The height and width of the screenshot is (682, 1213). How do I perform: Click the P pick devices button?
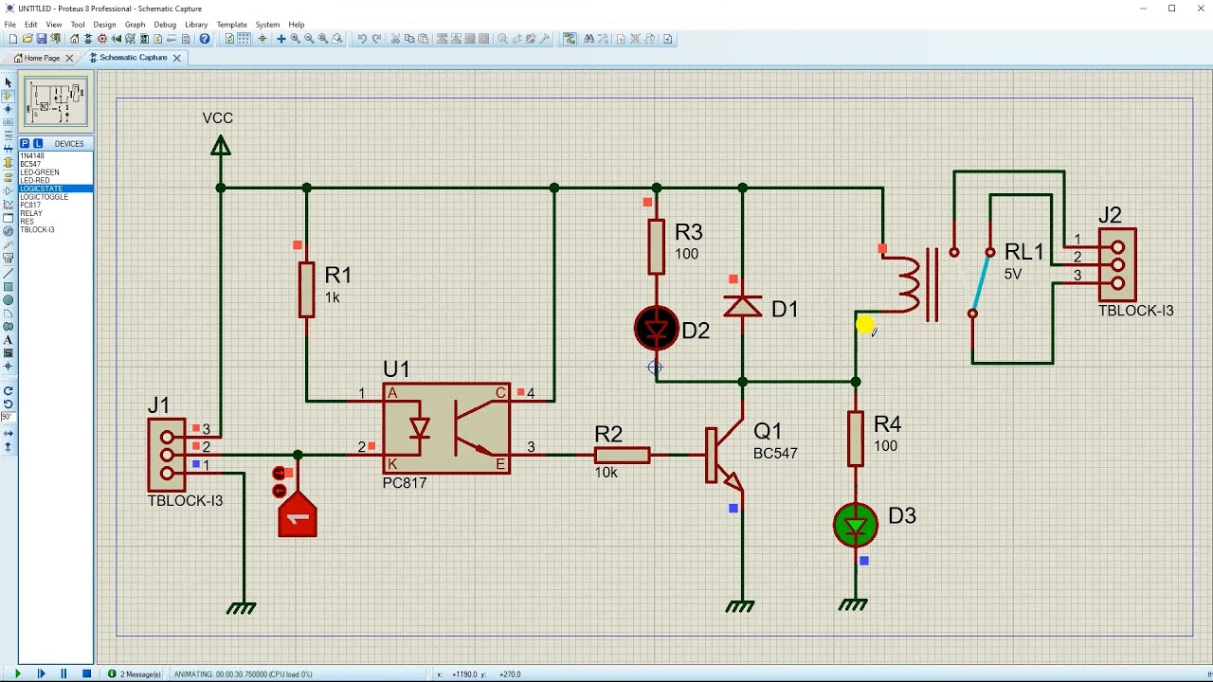click(x=25, y=144)
